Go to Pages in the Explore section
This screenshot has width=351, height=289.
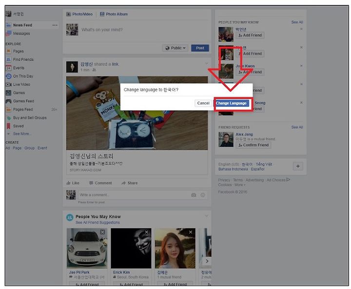coord(18,51)
